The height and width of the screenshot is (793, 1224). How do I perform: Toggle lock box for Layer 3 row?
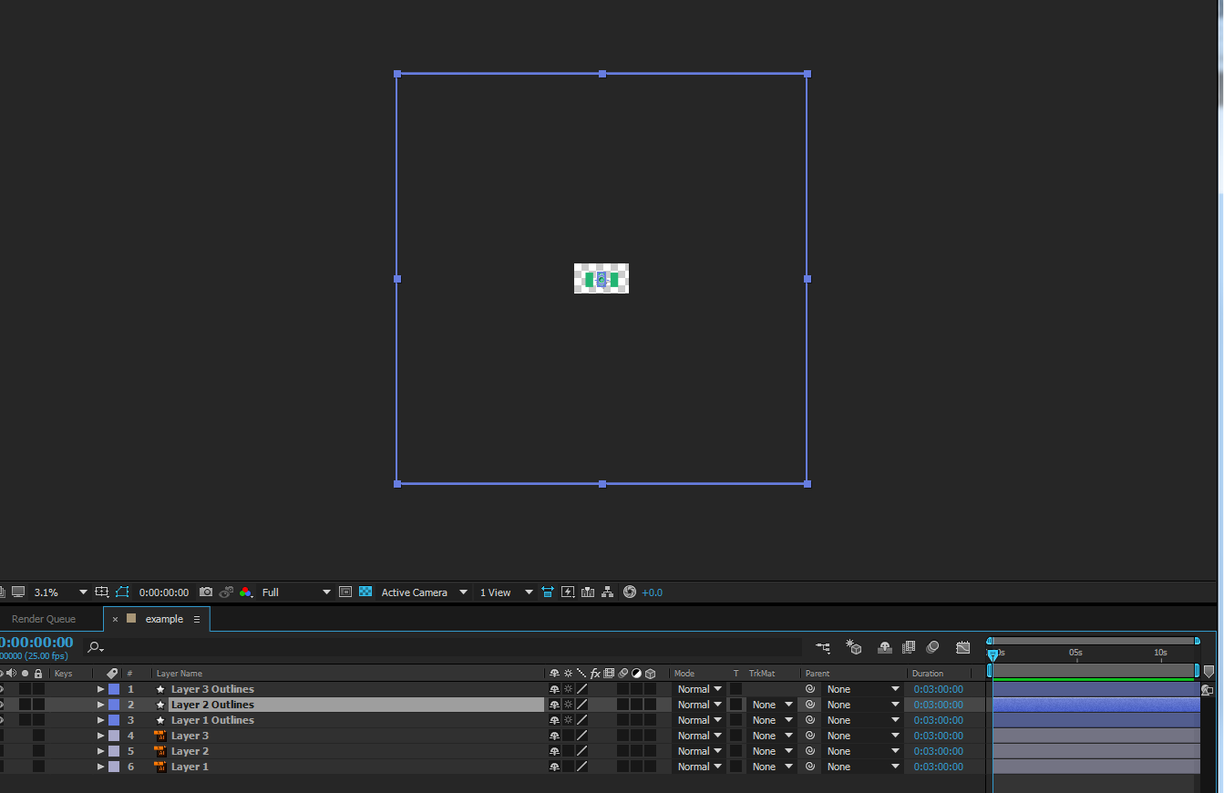[x=38, y=736]
